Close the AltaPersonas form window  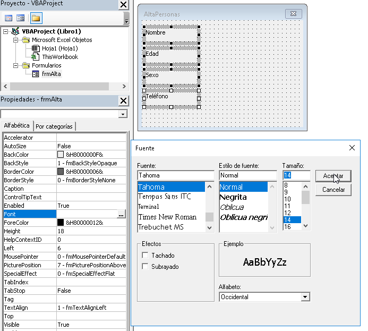pos(293,14)
